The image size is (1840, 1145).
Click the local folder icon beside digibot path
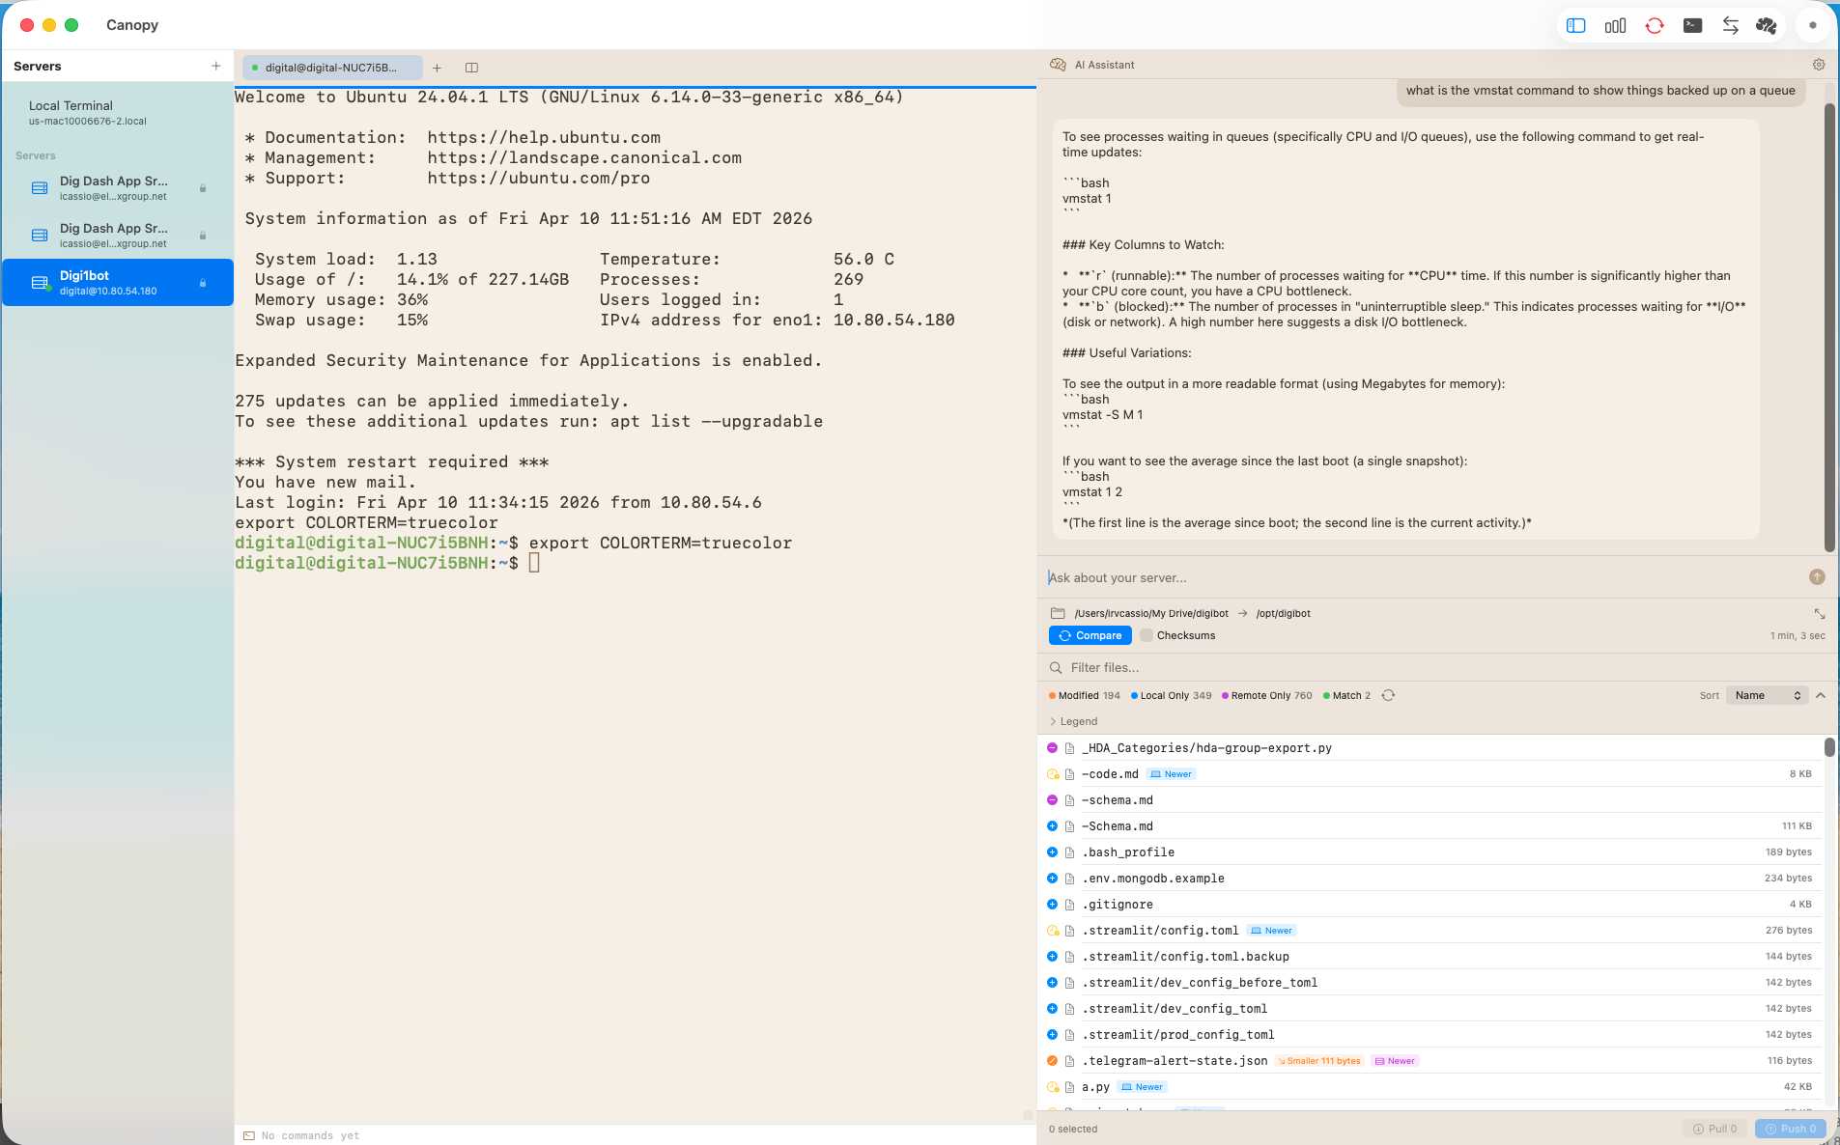(1058, 613)
